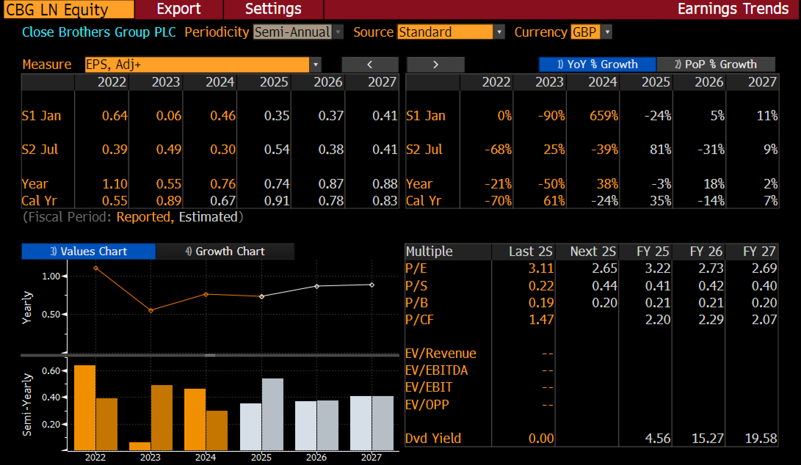This screenshot has width=801, height=465.
Task: Click the 2023 S2 bar in the chart
Action: click(162, 418)
